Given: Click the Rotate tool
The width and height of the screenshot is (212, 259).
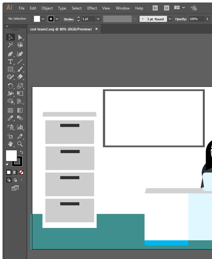Looking at the screenshot, I should (10, 86).
